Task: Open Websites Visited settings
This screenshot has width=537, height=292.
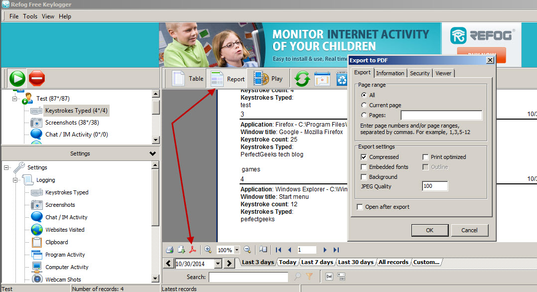Action: click(x=65, y=230)
